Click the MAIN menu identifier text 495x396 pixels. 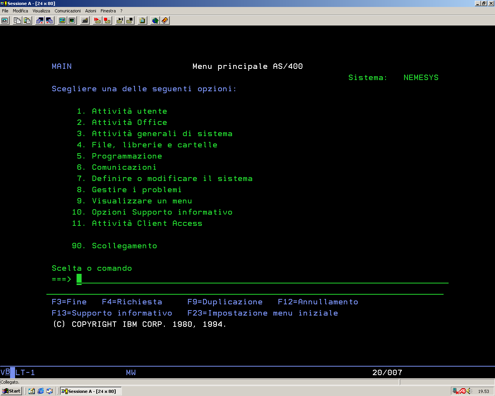pyautogui.click(x=62, y=67)
